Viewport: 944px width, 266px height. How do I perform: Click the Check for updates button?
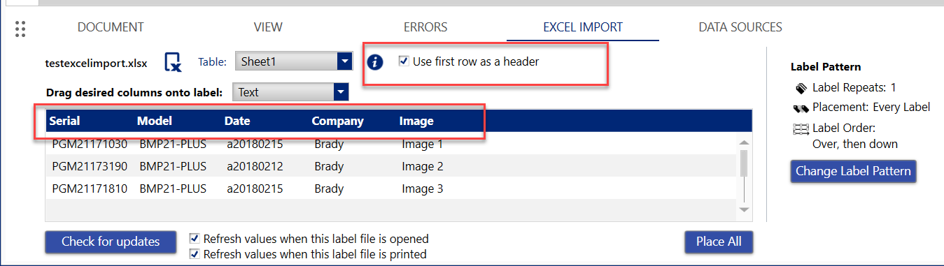tap(110, 242)
